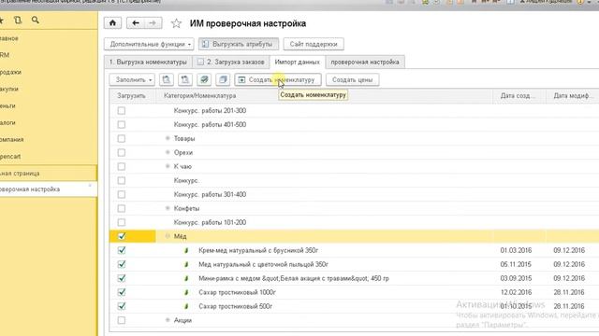The height and width of the screenshot is (336, 599).
Task: Open the проверочная настройка tab
Action: coord(365,63)
